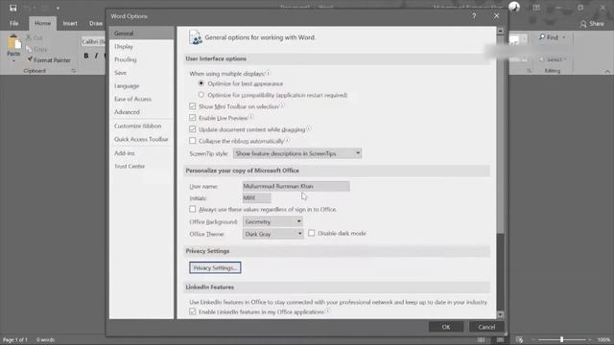Open the Office Background dropdown

click(x=272, y=221)
